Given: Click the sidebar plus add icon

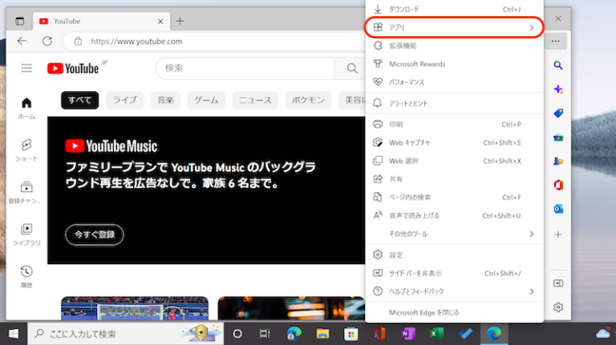Looking at the screenshot, I should pos(558,235).
